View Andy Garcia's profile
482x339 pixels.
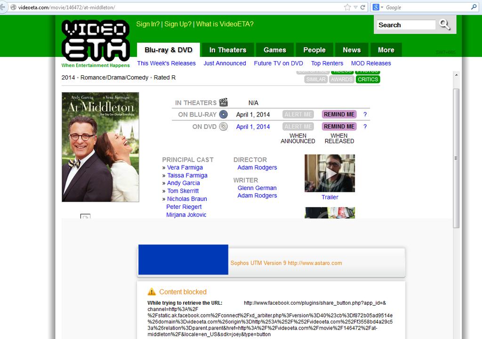pyautogui.click(x=184, y=183)
